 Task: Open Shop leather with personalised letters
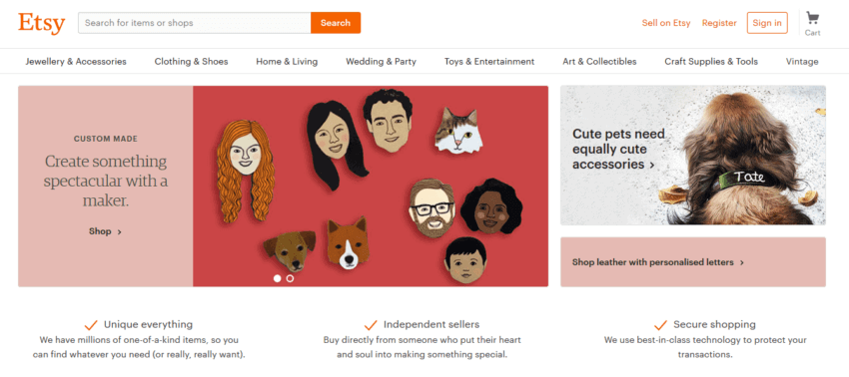coord(693,262)
